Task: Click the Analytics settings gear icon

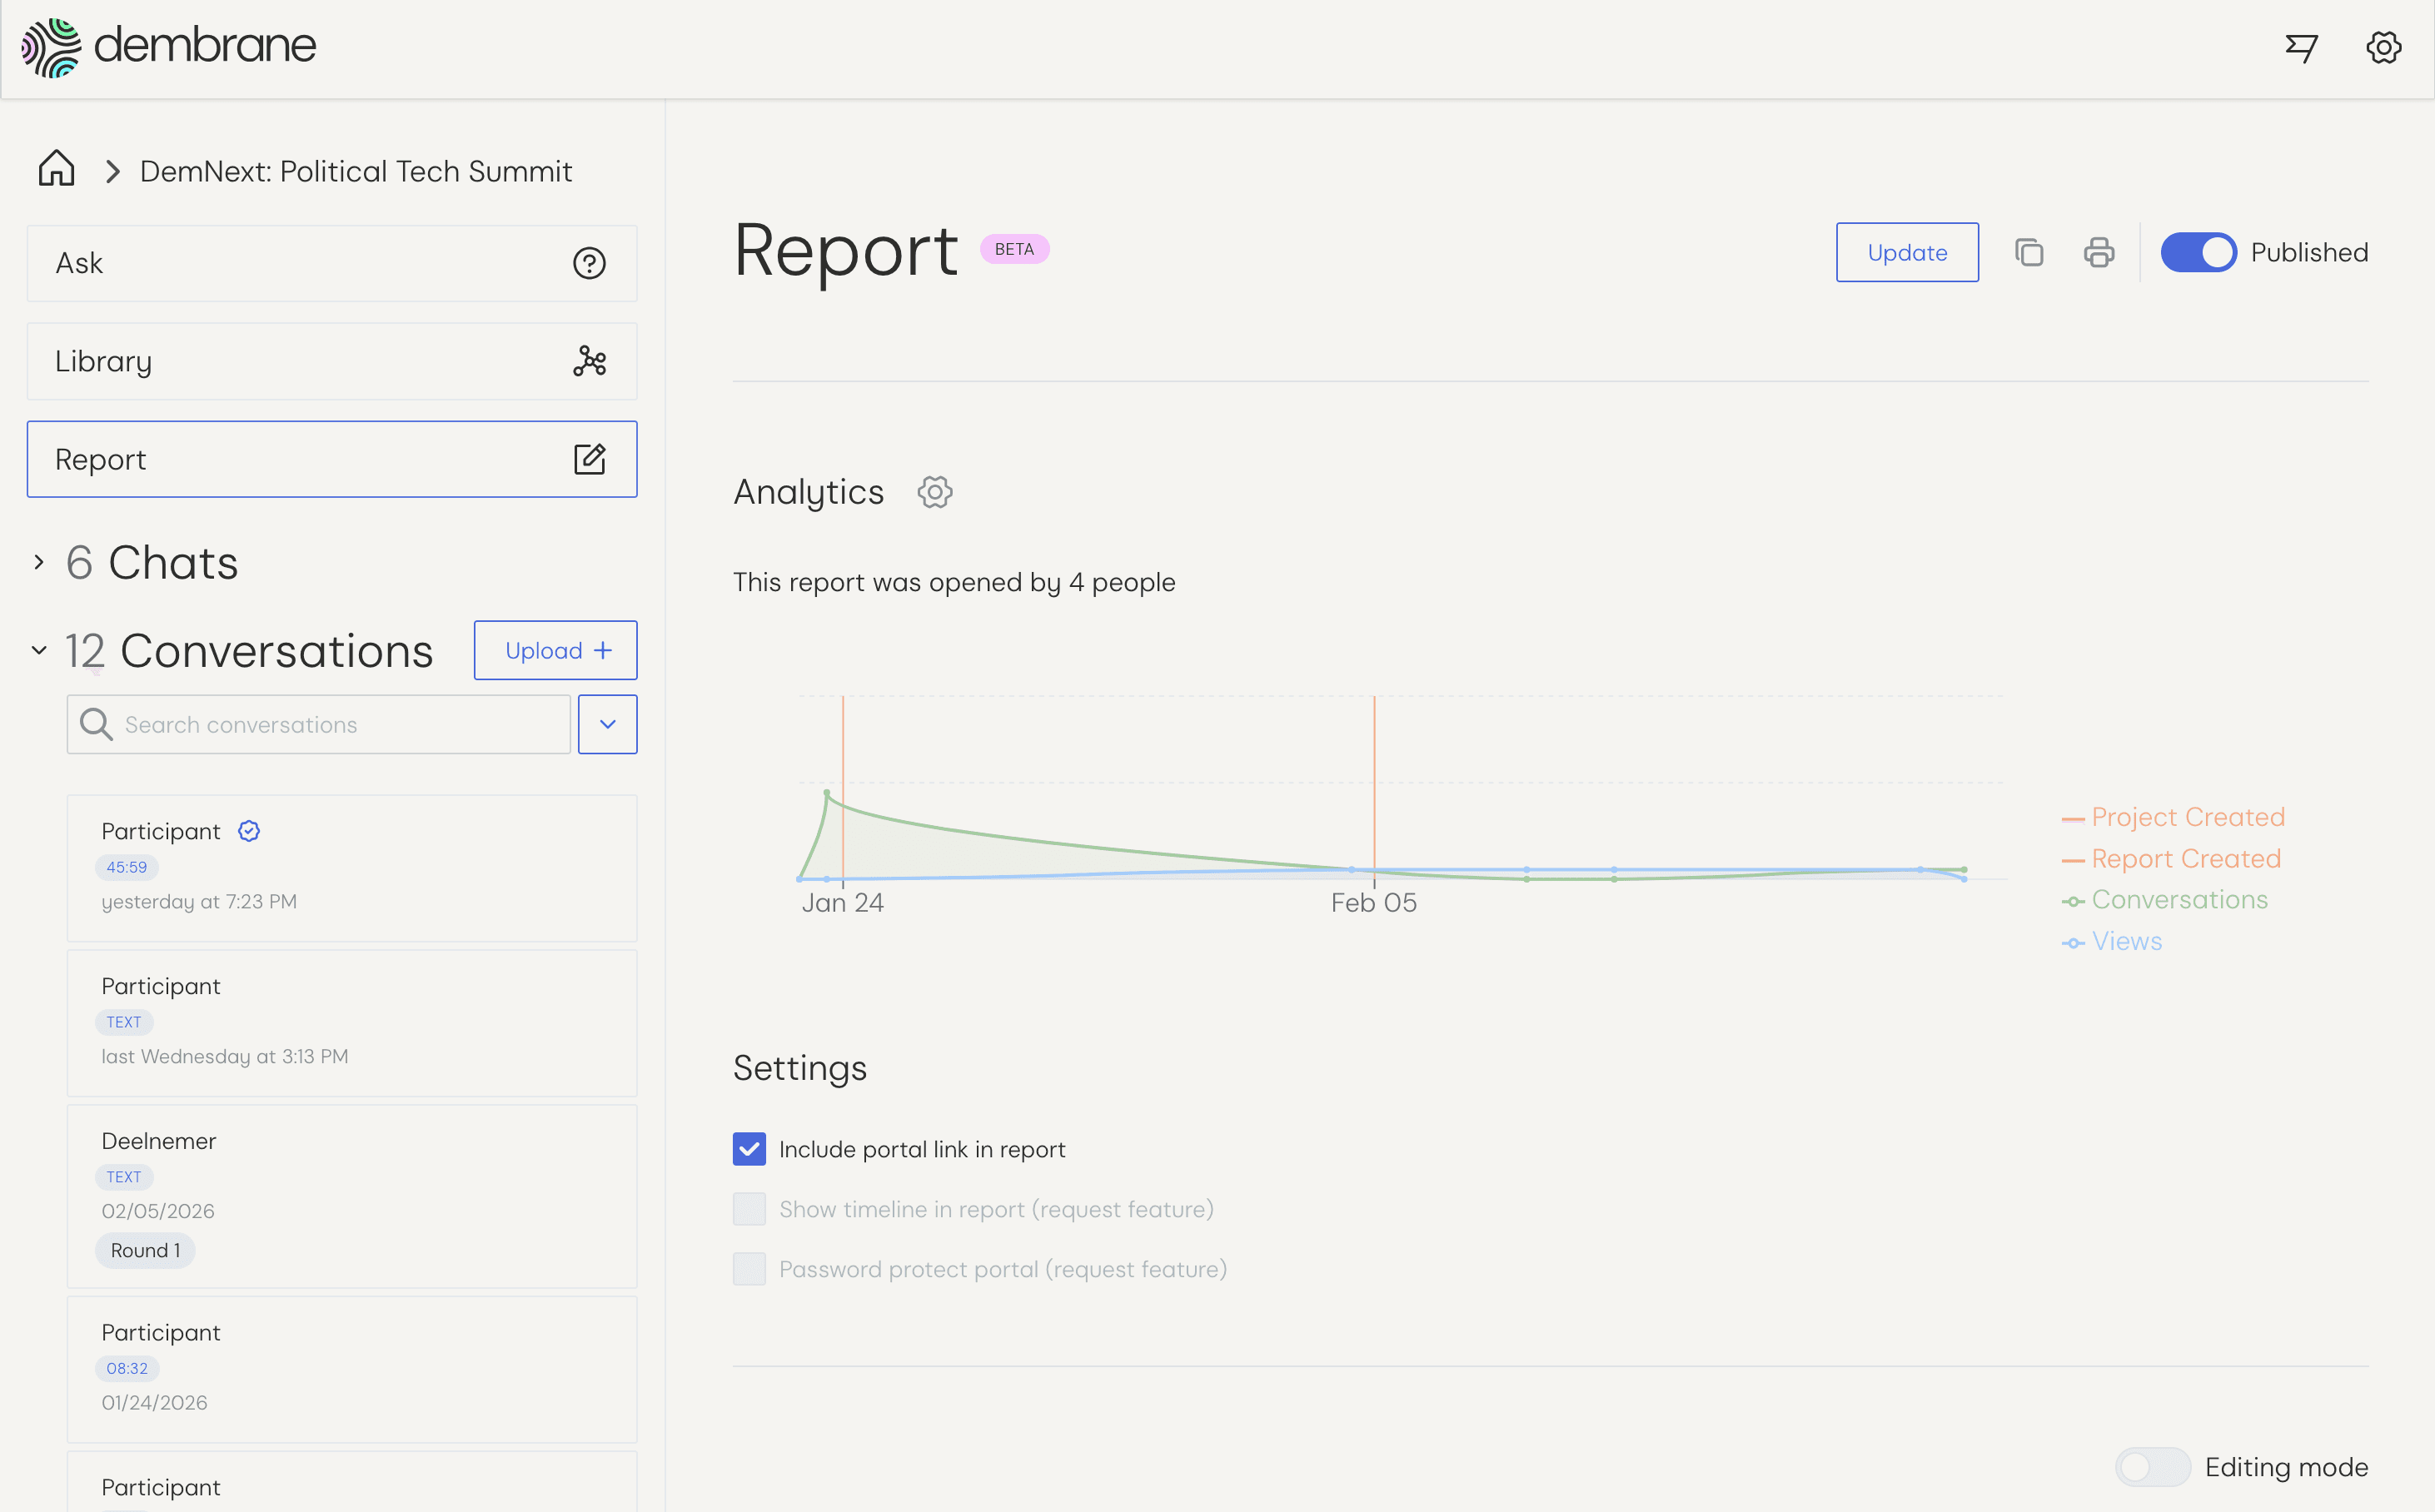Action: coord(934,492)
